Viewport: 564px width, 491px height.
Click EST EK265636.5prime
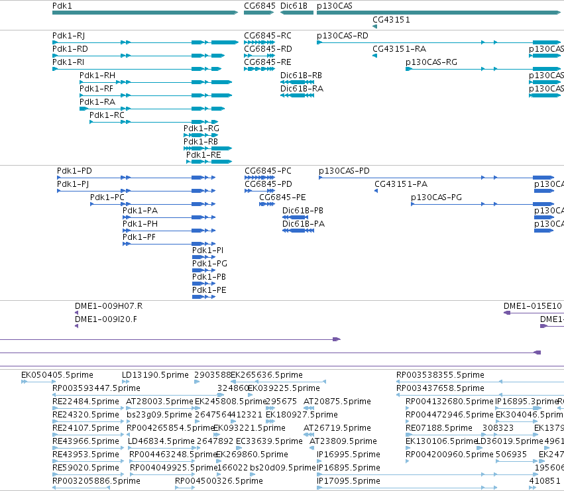pyautogui.click(x=266, y=375)
